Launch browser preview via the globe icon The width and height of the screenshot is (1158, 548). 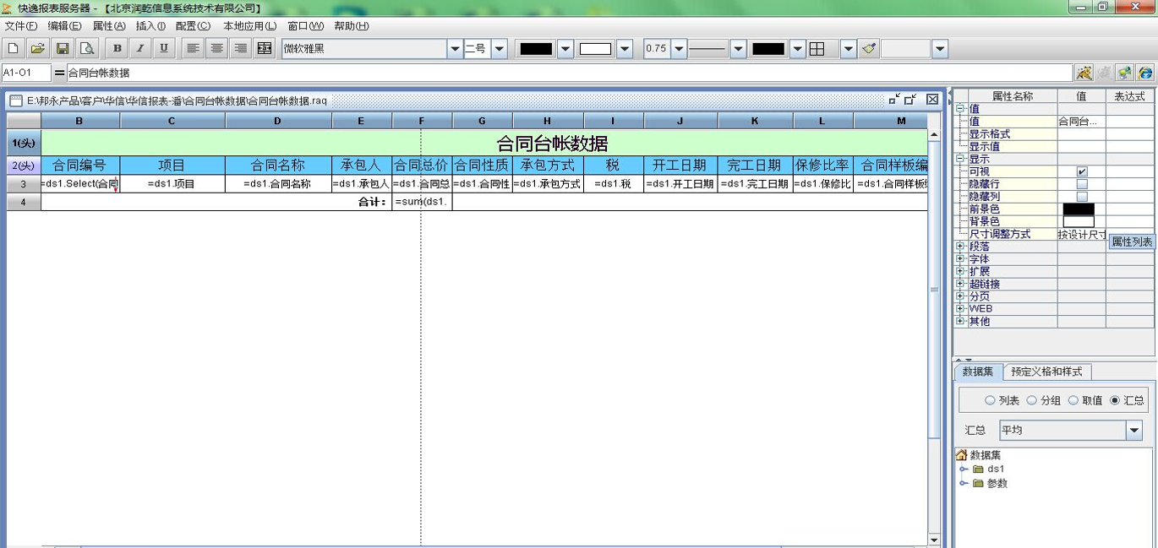click(x=1145, y=73)
